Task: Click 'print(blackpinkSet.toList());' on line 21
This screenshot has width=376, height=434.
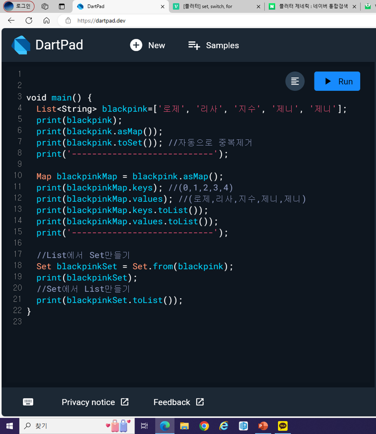Action: pyautogui.click(x=109, y=300)
